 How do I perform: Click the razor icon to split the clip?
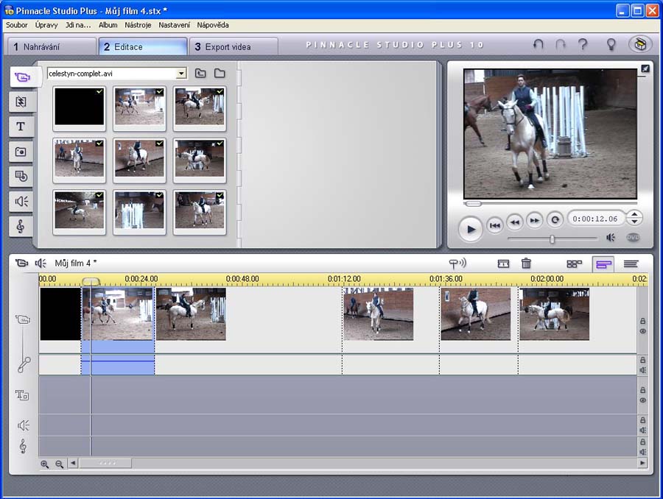click(503, 263)
